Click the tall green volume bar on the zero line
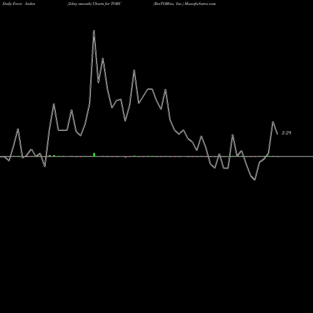The width and height of the screenshot is (313, 313). 94,155
